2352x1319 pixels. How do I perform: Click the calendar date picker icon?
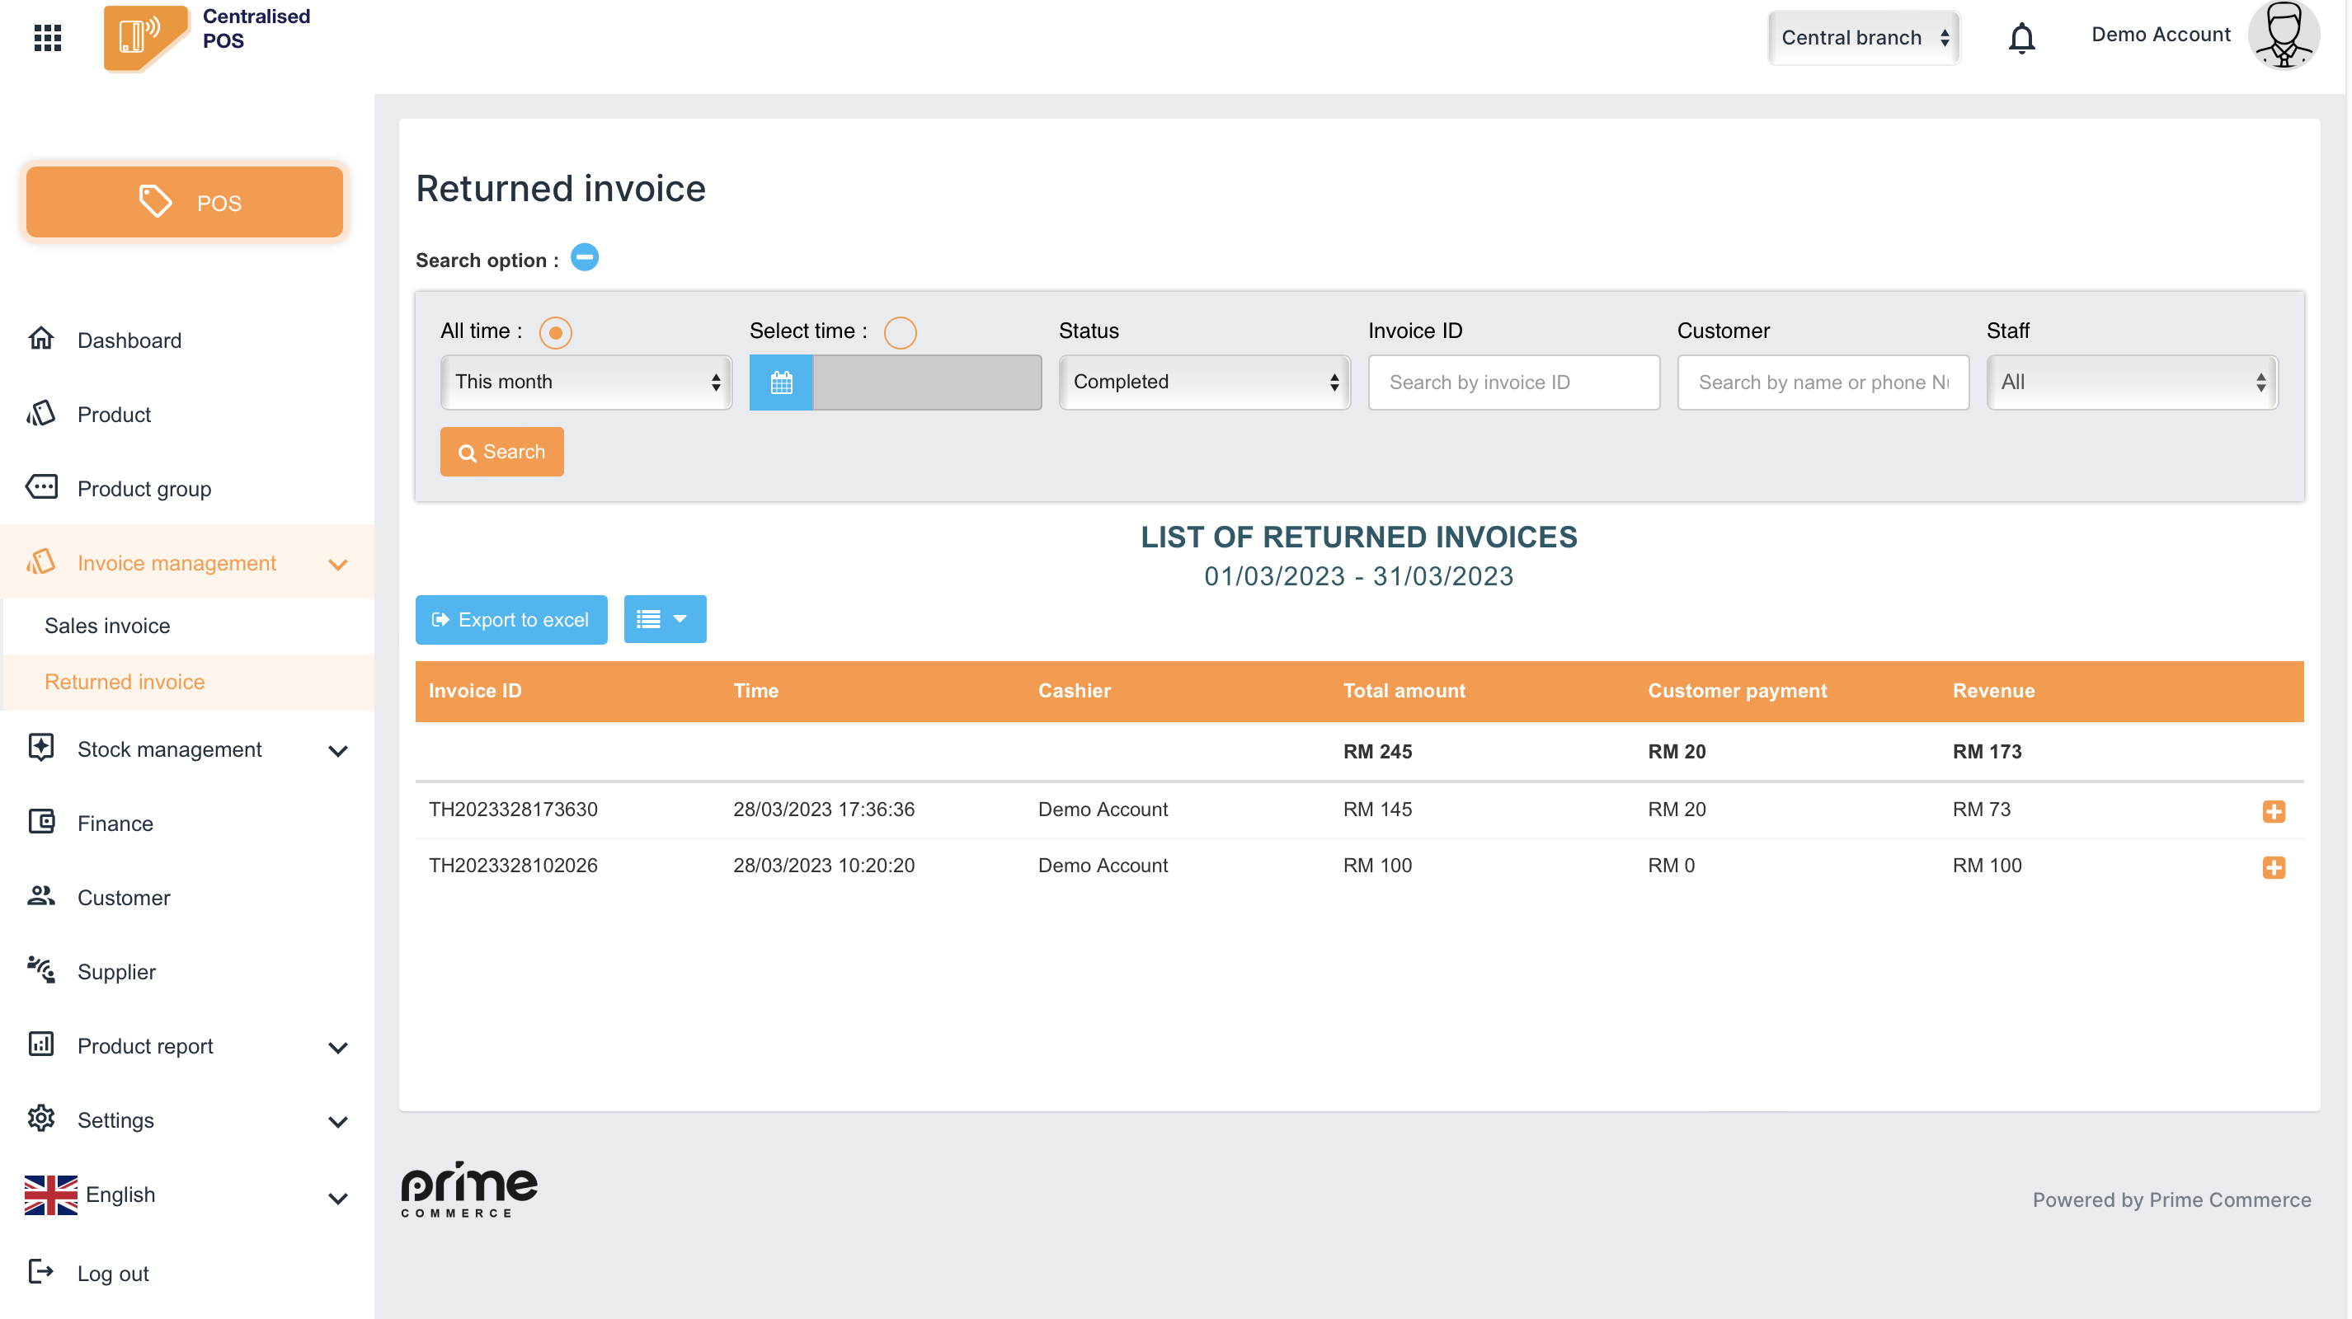tap(781, 383)
